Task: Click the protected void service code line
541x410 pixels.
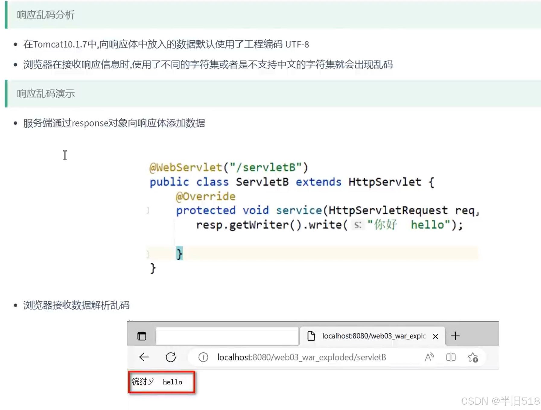Action: [328, 210]
